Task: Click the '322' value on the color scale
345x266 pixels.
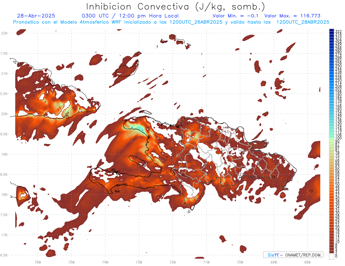Action: tap(338, 31)
